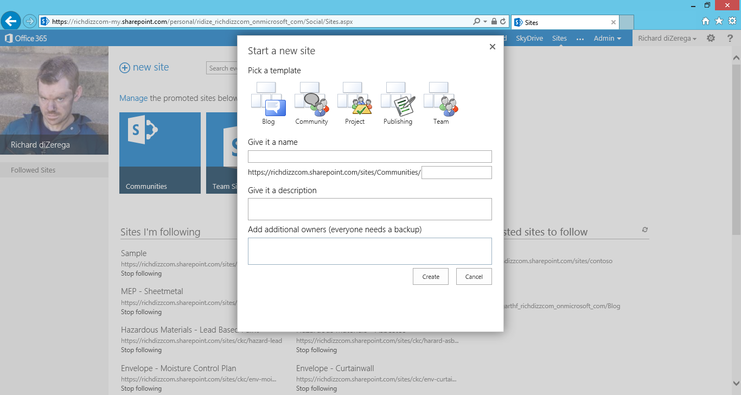Pick the Project site template
Viewport: 741px width, 395px height.
[355, 100]
